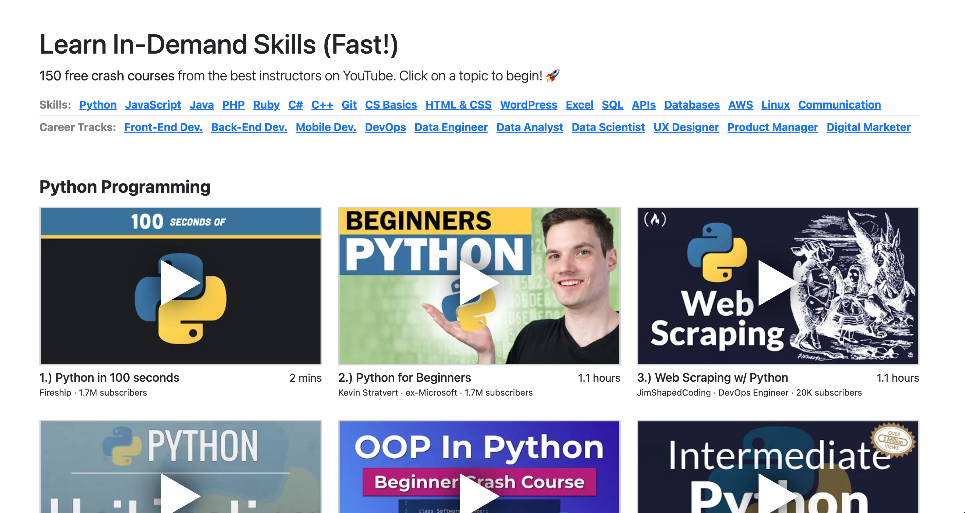Click the '150 free crash courses' text
The height and width of the screenshot is (513, 965).
coord(107,76)
